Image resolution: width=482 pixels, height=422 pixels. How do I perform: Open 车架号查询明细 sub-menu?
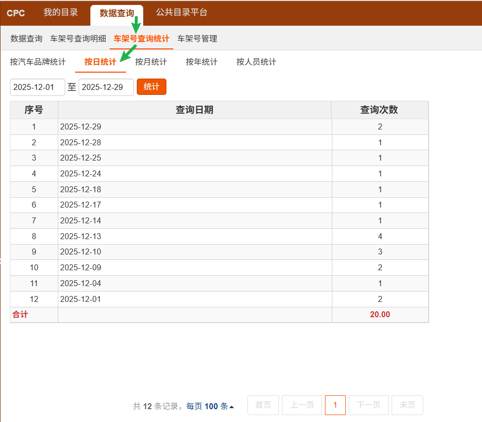(x=78, y=39)
